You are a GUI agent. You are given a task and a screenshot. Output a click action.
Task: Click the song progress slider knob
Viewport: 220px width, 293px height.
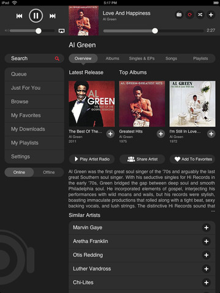pos(155,31)
